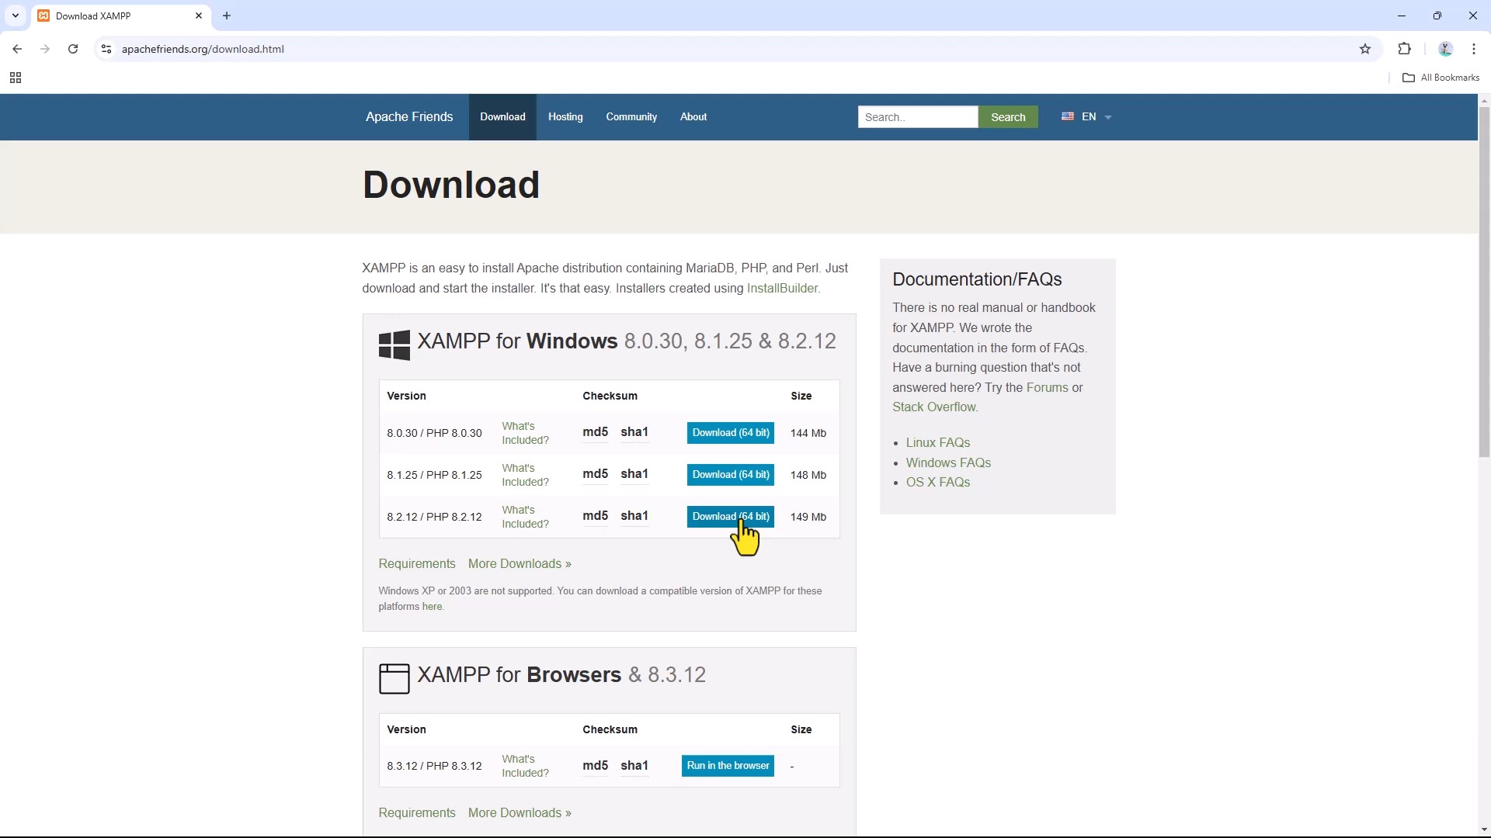Click the extensions puzzle icon in the toolbar
This screenshot has width=1491, height=838.
[x=1404, y=49]
